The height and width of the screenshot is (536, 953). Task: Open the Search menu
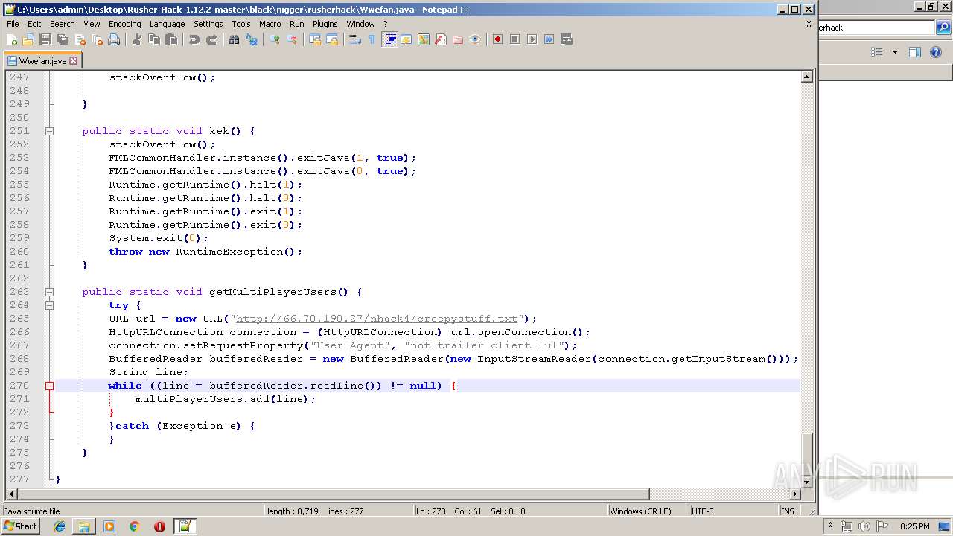pos(62,24)
